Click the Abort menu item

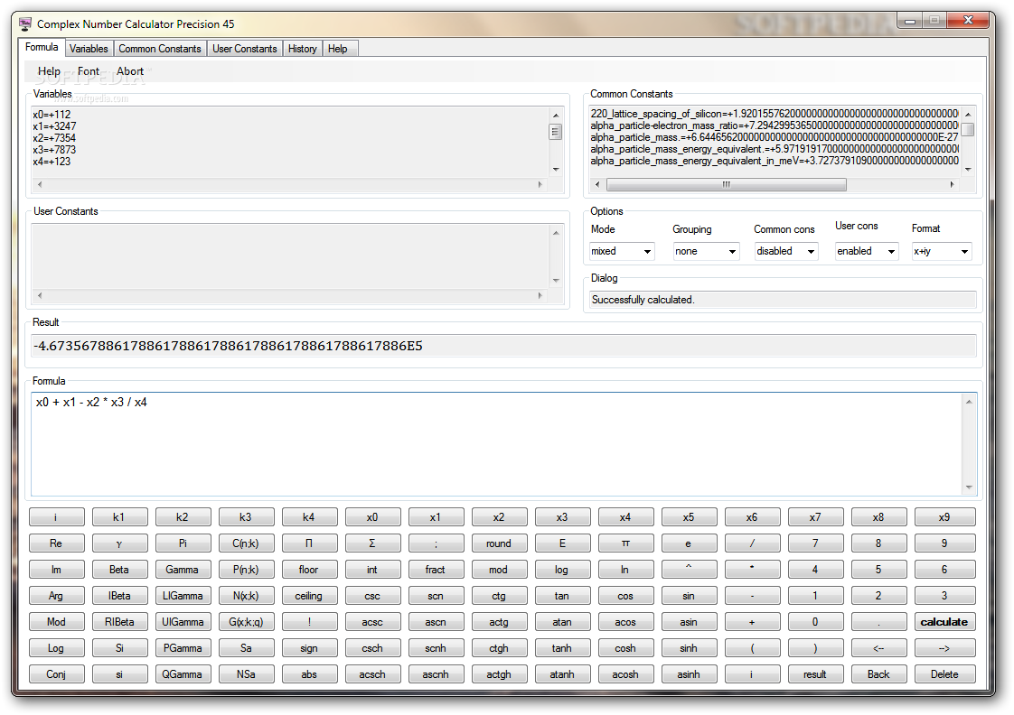(130, 71)
